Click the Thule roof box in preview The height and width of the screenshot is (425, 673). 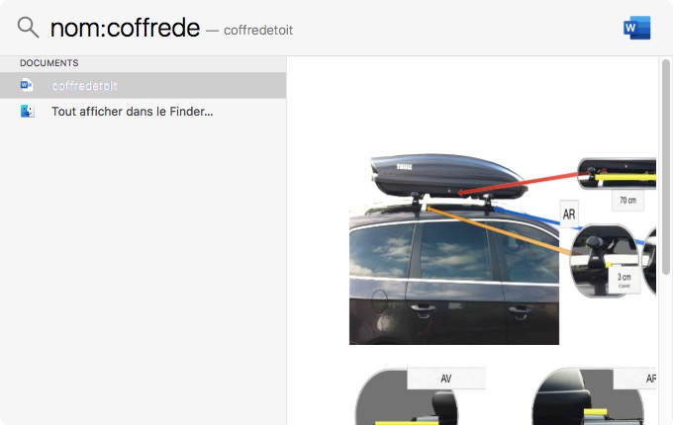coord(448,176)
